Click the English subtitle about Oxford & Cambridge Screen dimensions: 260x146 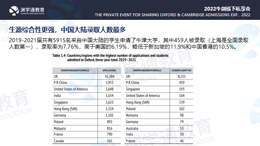point(172,15)
